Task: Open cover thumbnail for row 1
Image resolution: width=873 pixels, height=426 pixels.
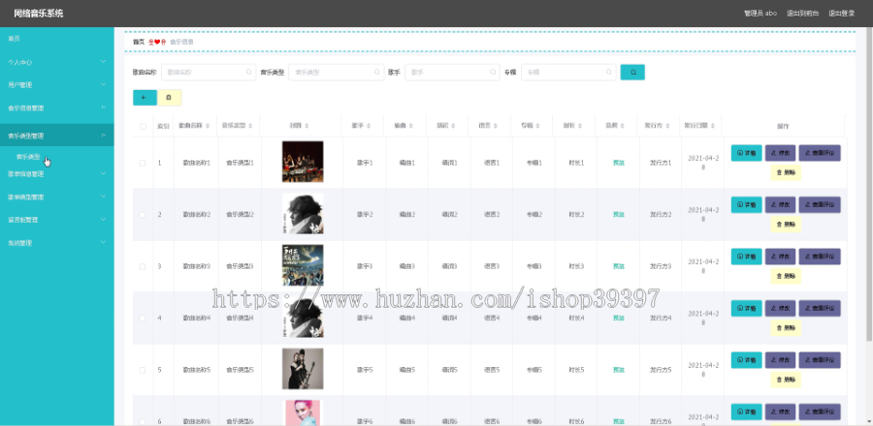Action: click(303, 162)
